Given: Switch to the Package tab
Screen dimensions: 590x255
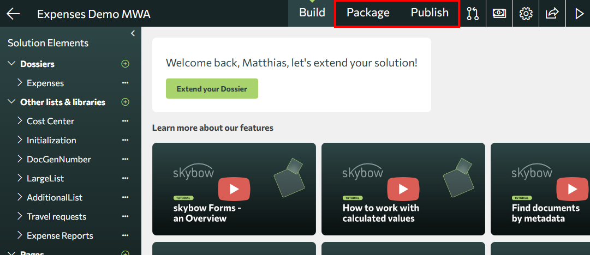Looking at the screenshot, I should point(368,13).
